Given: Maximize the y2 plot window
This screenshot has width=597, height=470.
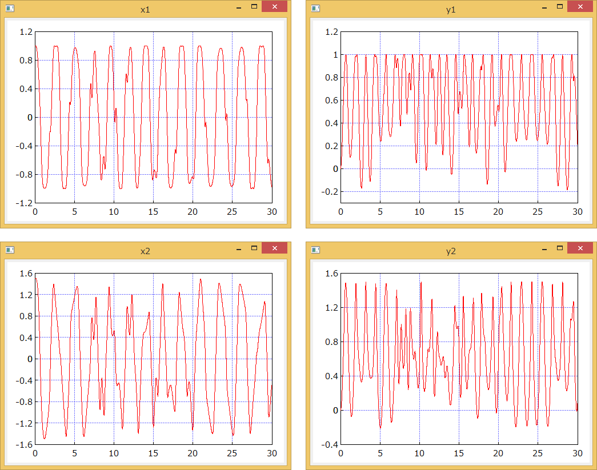Looking at the screenshot, I should coord(559,248).
